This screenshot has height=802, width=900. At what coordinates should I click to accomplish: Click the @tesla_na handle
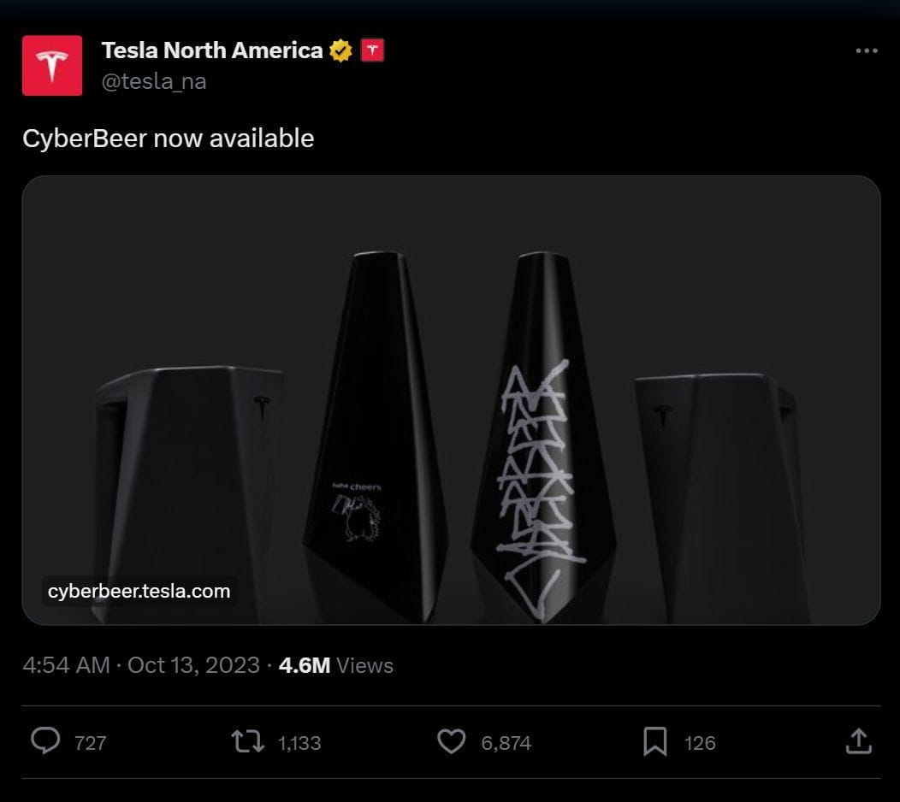pyautogui.click(x=156, y=81)
